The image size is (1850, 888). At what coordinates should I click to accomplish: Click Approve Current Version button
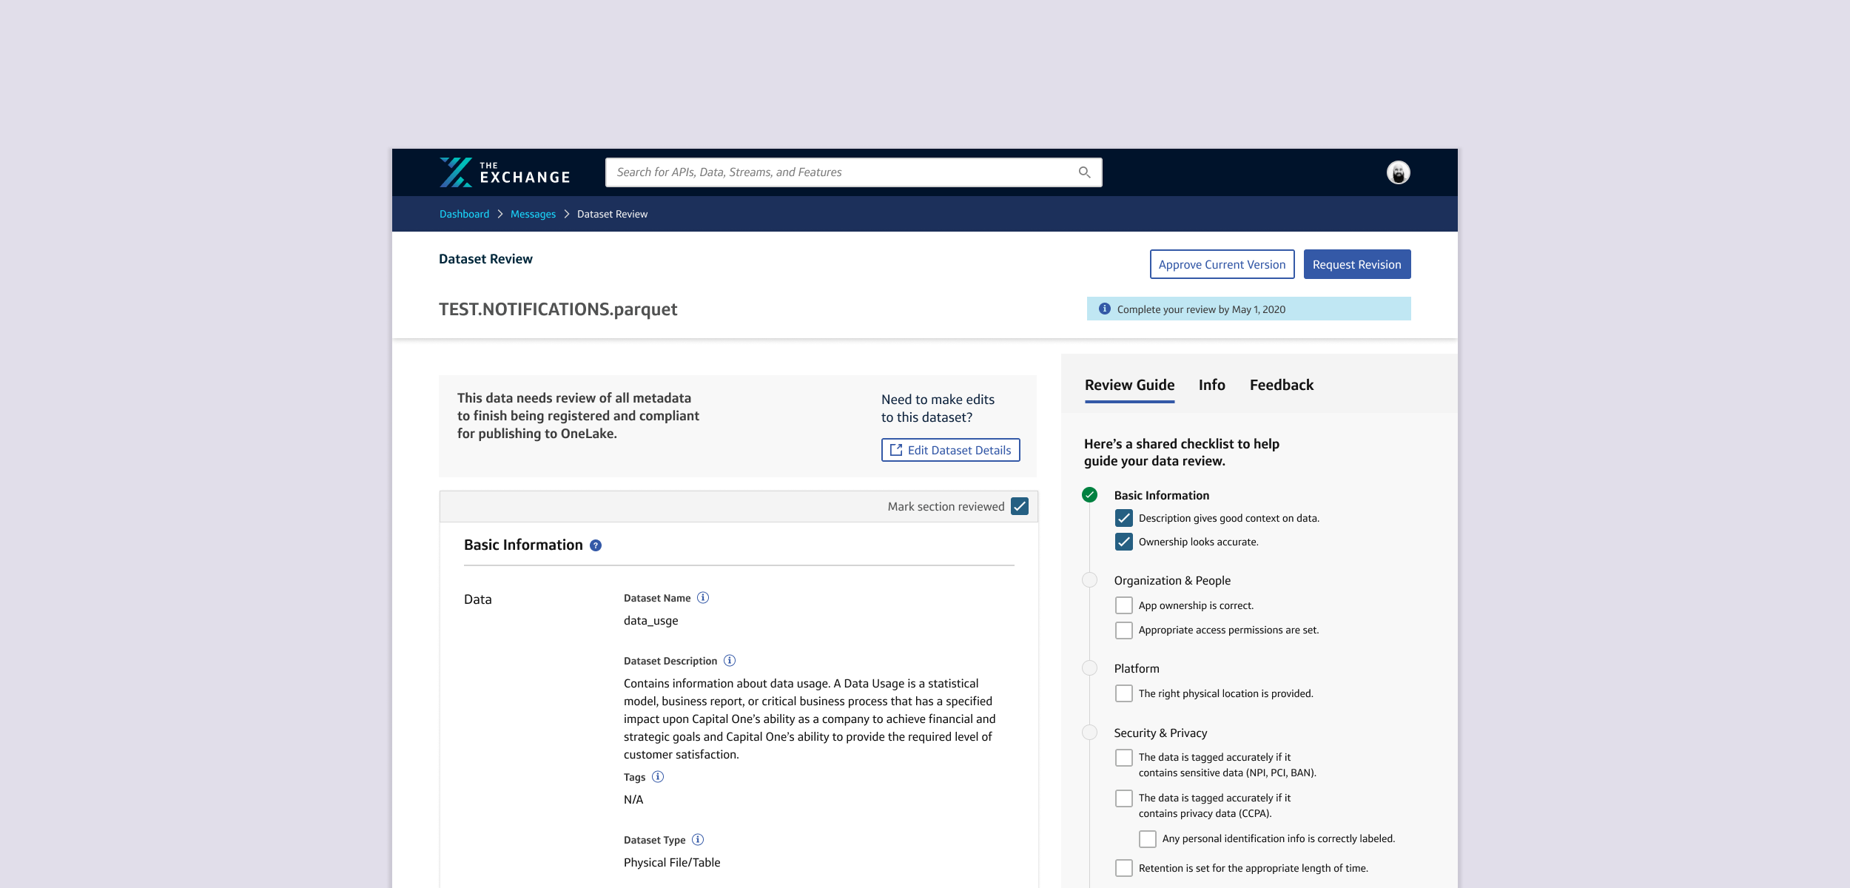click(1222, 264)
